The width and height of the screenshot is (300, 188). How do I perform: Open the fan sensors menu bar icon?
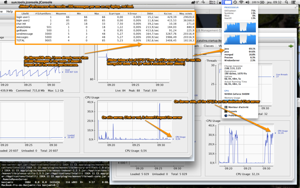tap(203, 2)
